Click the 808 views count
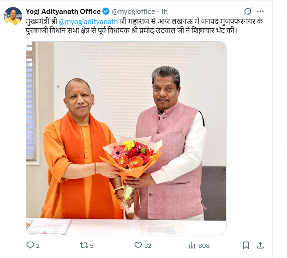The height and width of the screenshot is (258, 287). tap(204, 246)
